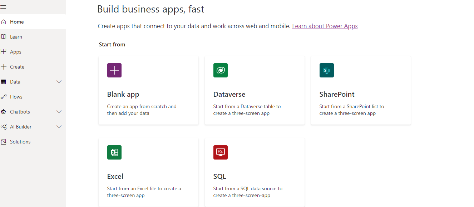Click the SharePoint icon

tap(327, 70)
